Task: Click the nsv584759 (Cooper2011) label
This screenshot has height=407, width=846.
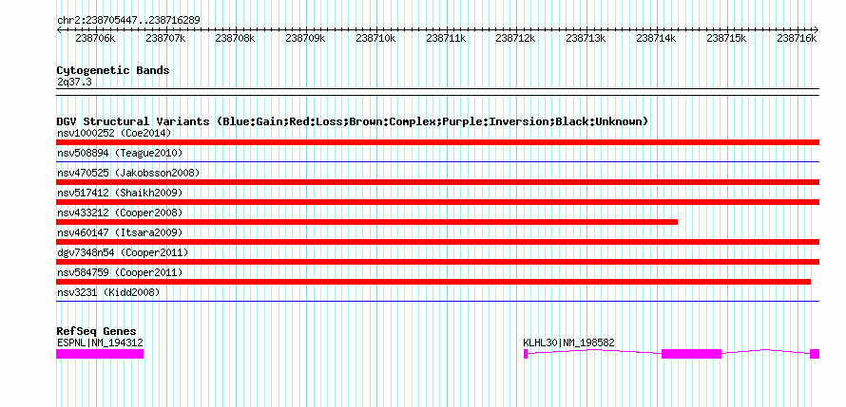Action: coord(120,272)
